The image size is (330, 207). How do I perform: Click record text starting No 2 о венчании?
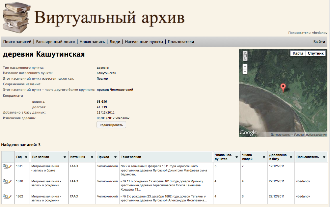point(164,170)
